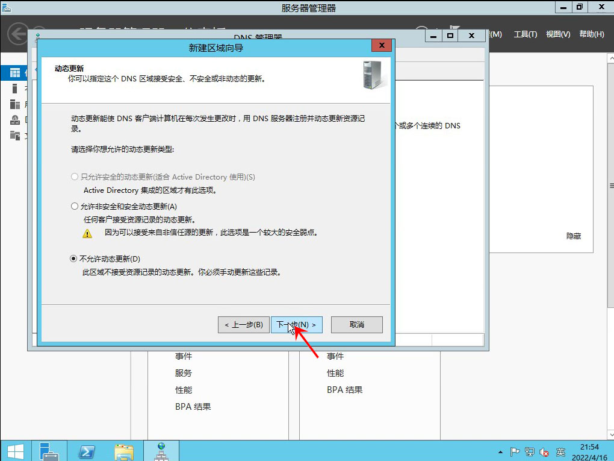Click Action Center flag tray icon
614x461 pixels.
tap(515, 452)
